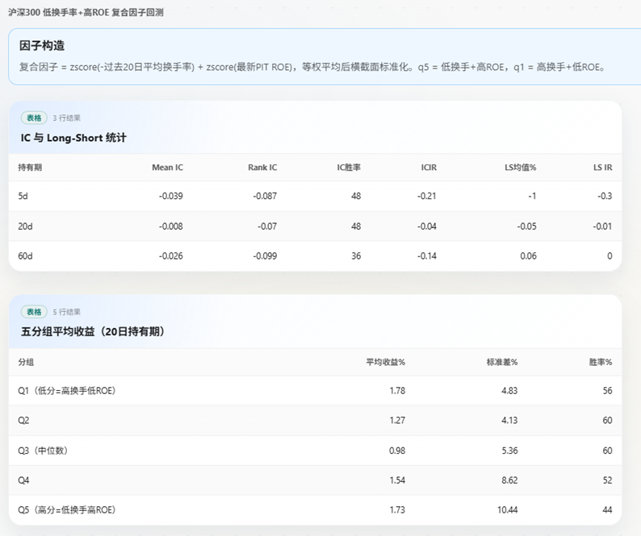
Task: Click the 五分组平均收益（20日持有期）title
Action: (x=93, y=331)
